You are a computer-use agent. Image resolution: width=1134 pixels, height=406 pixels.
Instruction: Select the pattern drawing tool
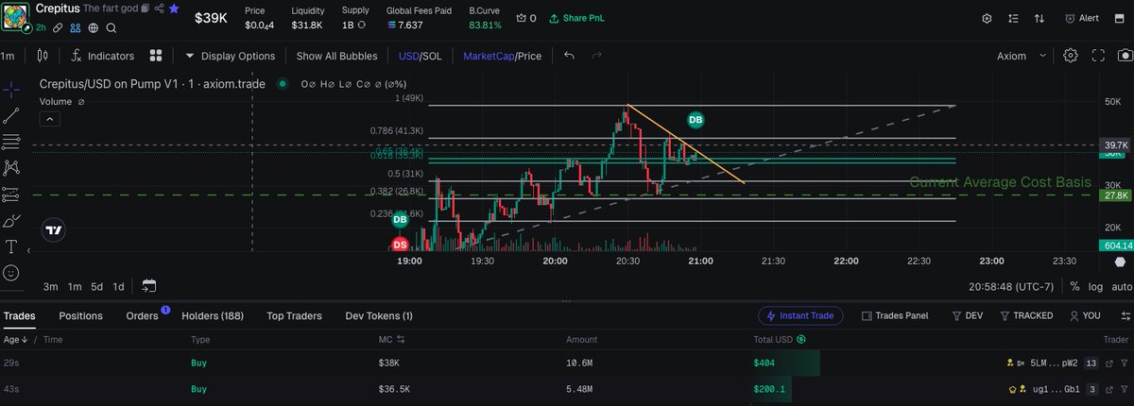pos(11,168)
